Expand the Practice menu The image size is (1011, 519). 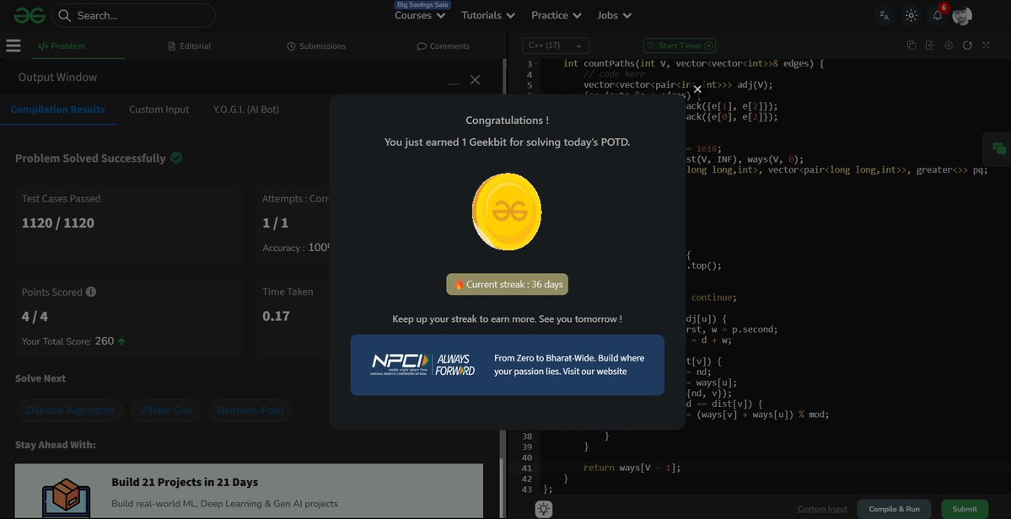(x=557, y=15)
